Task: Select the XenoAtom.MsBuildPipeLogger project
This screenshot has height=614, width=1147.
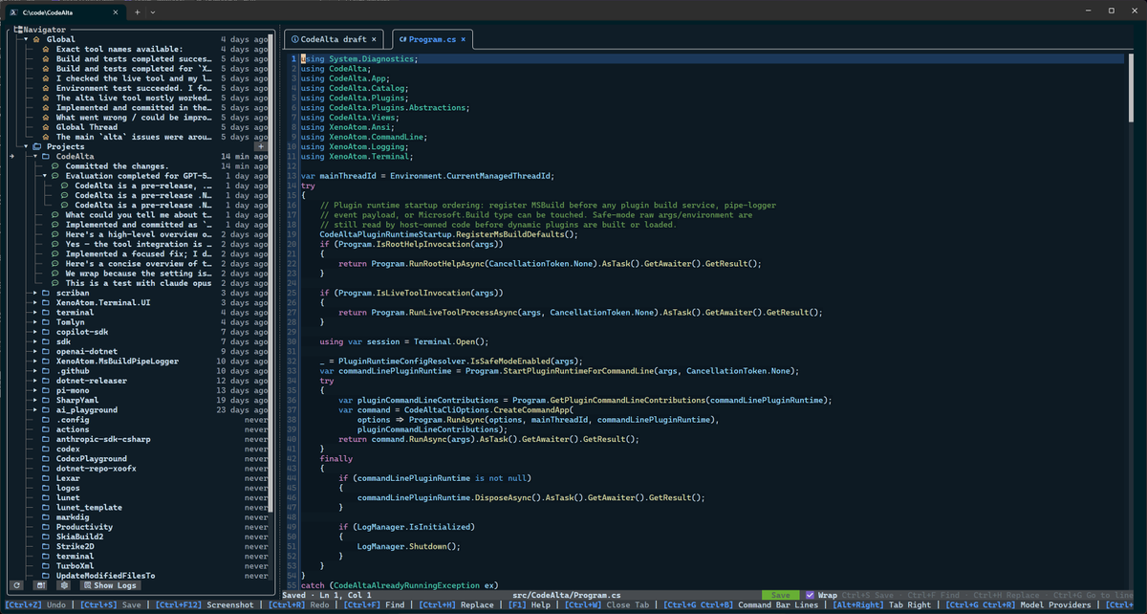Action: 117,362
